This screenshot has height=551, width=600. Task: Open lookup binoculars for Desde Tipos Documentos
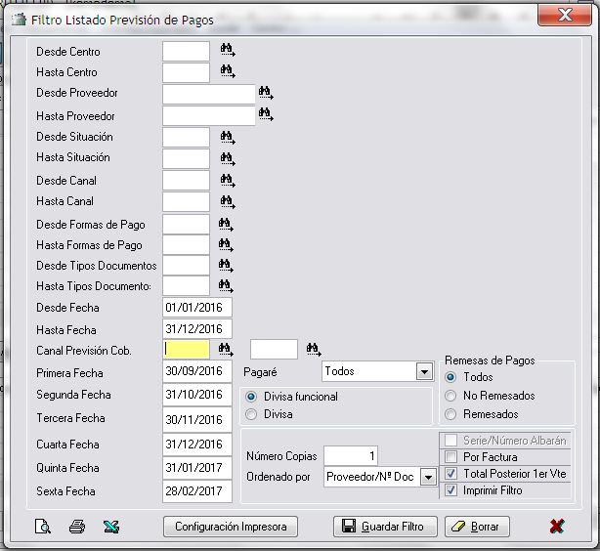pos(226,265)
